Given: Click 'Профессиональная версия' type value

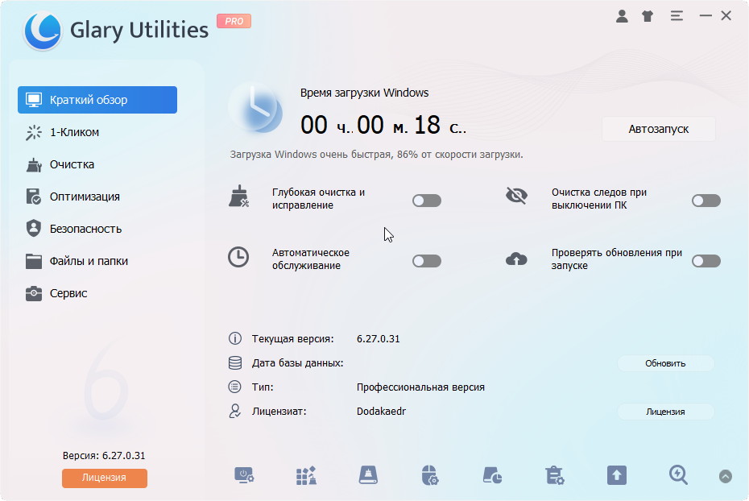Looking at the screenshot, I should point(420,387).
